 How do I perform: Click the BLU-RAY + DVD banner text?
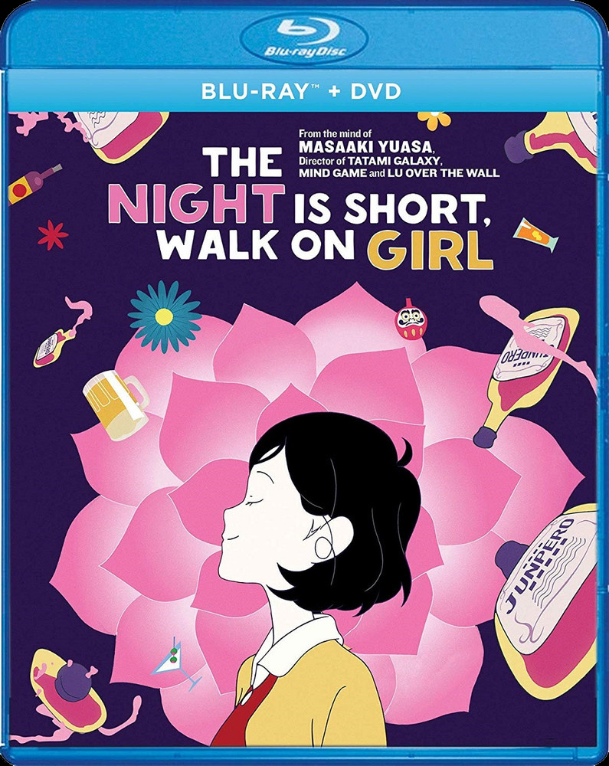pyautogui.click(x=301, y=91)
